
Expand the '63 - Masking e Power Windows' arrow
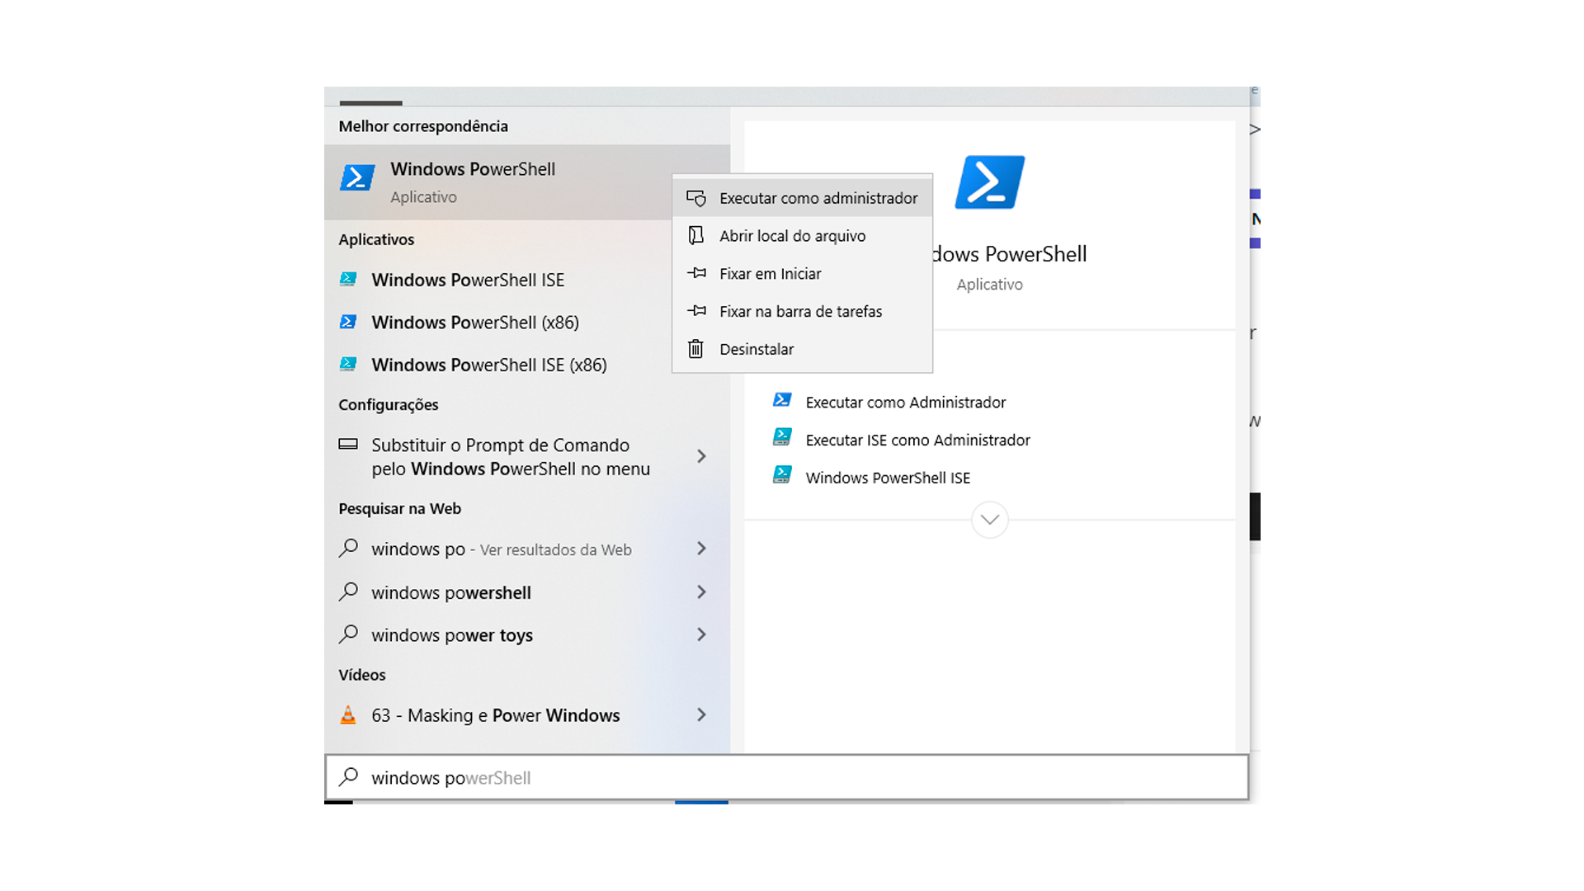coord(701,714)
